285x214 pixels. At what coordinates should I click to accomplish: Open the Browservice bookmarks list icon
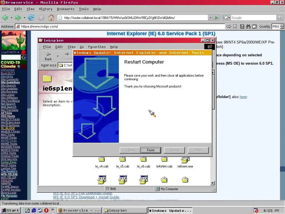242,26
